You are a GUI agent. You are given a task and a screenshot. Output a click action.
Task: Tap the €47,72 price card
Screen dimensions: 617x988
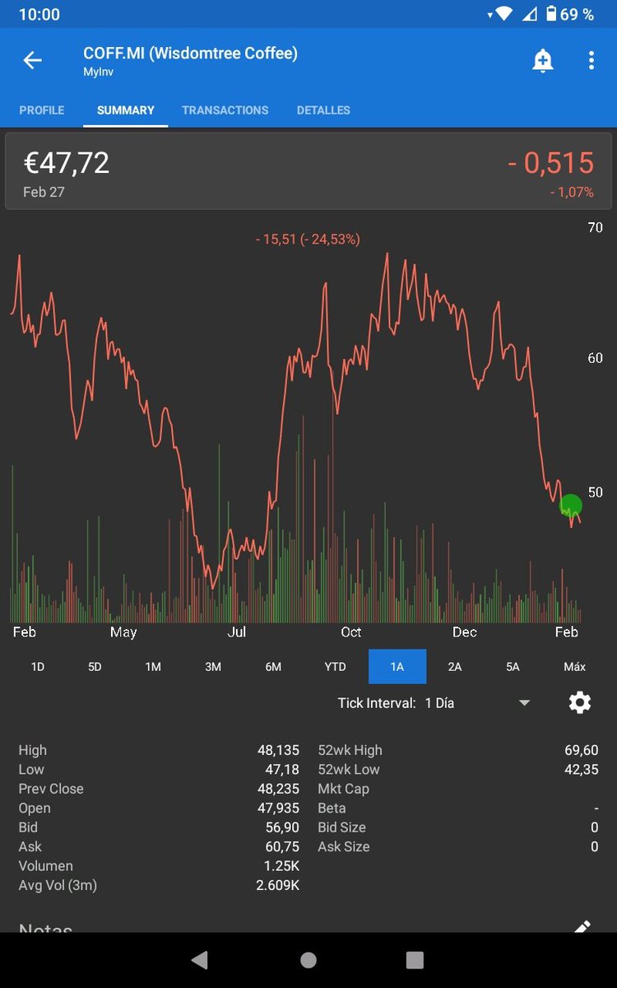(308, 171)
